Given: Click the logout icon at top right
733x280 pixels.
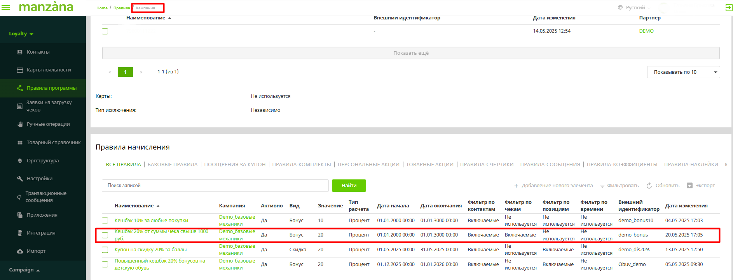Looking at the screenshot, I should coord(729,8).
